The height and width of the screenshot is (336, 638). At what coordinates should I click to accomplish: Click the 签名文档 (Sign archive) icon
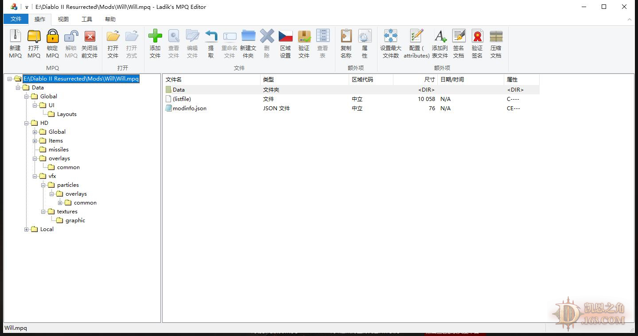(459, 36)
